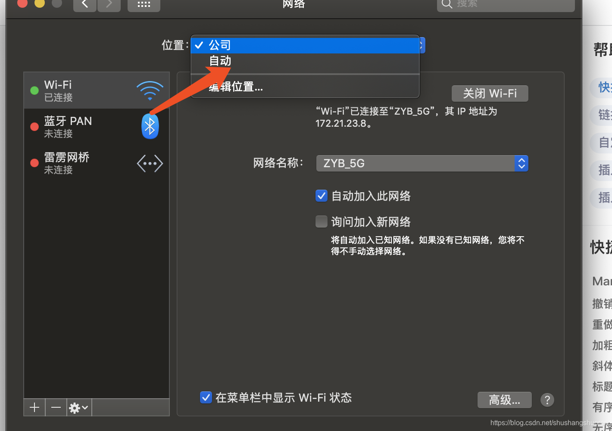Click the 将自动加入已知网络 description text
Screen dimensions: 612x431
428,246
